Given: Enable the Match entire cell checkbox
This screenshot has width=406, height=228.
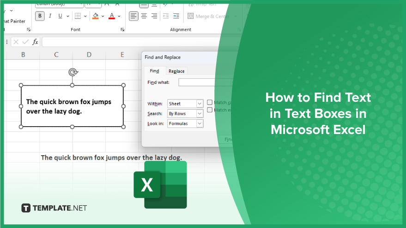Looking at the screenshot, I should [x=210, y=110].
